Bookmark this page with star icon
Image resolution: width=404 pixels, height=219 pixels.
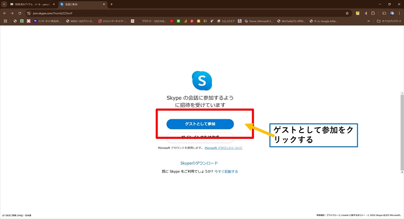[347, 13]
